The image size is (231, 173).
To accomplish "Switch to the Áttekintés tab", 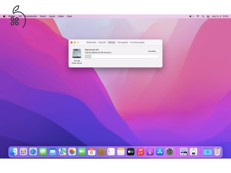I will (91, 43).
